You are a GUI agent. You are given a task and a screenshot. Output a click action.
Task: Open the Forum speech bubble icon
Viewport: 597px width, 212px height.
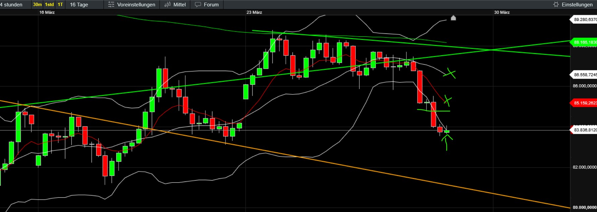[198, 5]
